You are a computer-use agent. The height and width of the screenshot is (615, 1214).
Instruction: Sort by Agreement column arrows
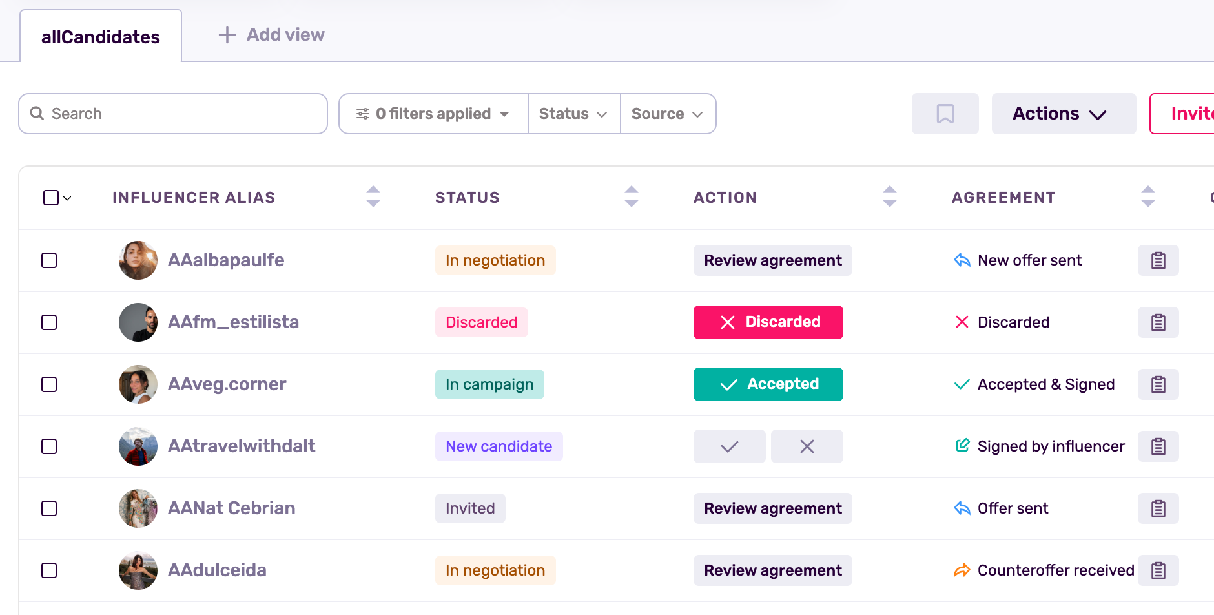(x=1147, y=196)
